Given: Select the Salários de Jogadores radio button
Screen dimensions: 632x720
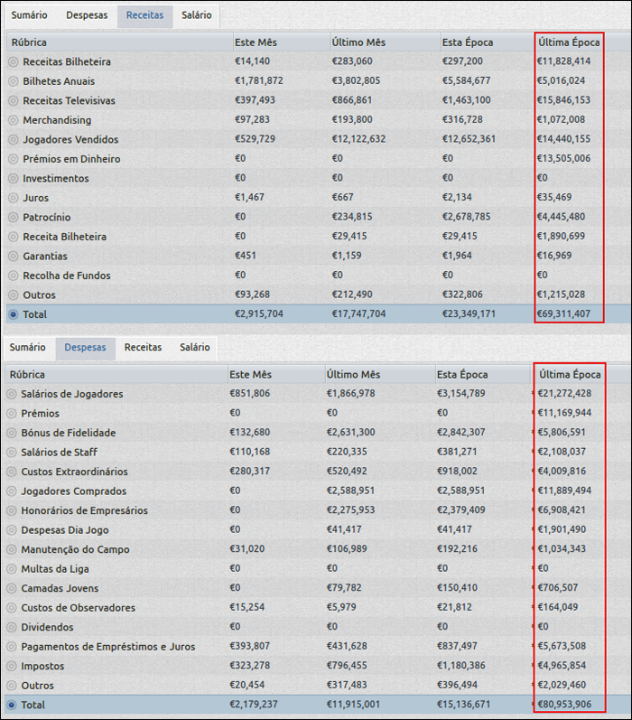Looking at the screenshot, I should pyautogui.click(x=12, y=394).
